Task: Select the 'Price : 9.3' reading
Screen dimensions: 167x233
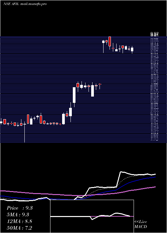Action: tap(19, 208)
